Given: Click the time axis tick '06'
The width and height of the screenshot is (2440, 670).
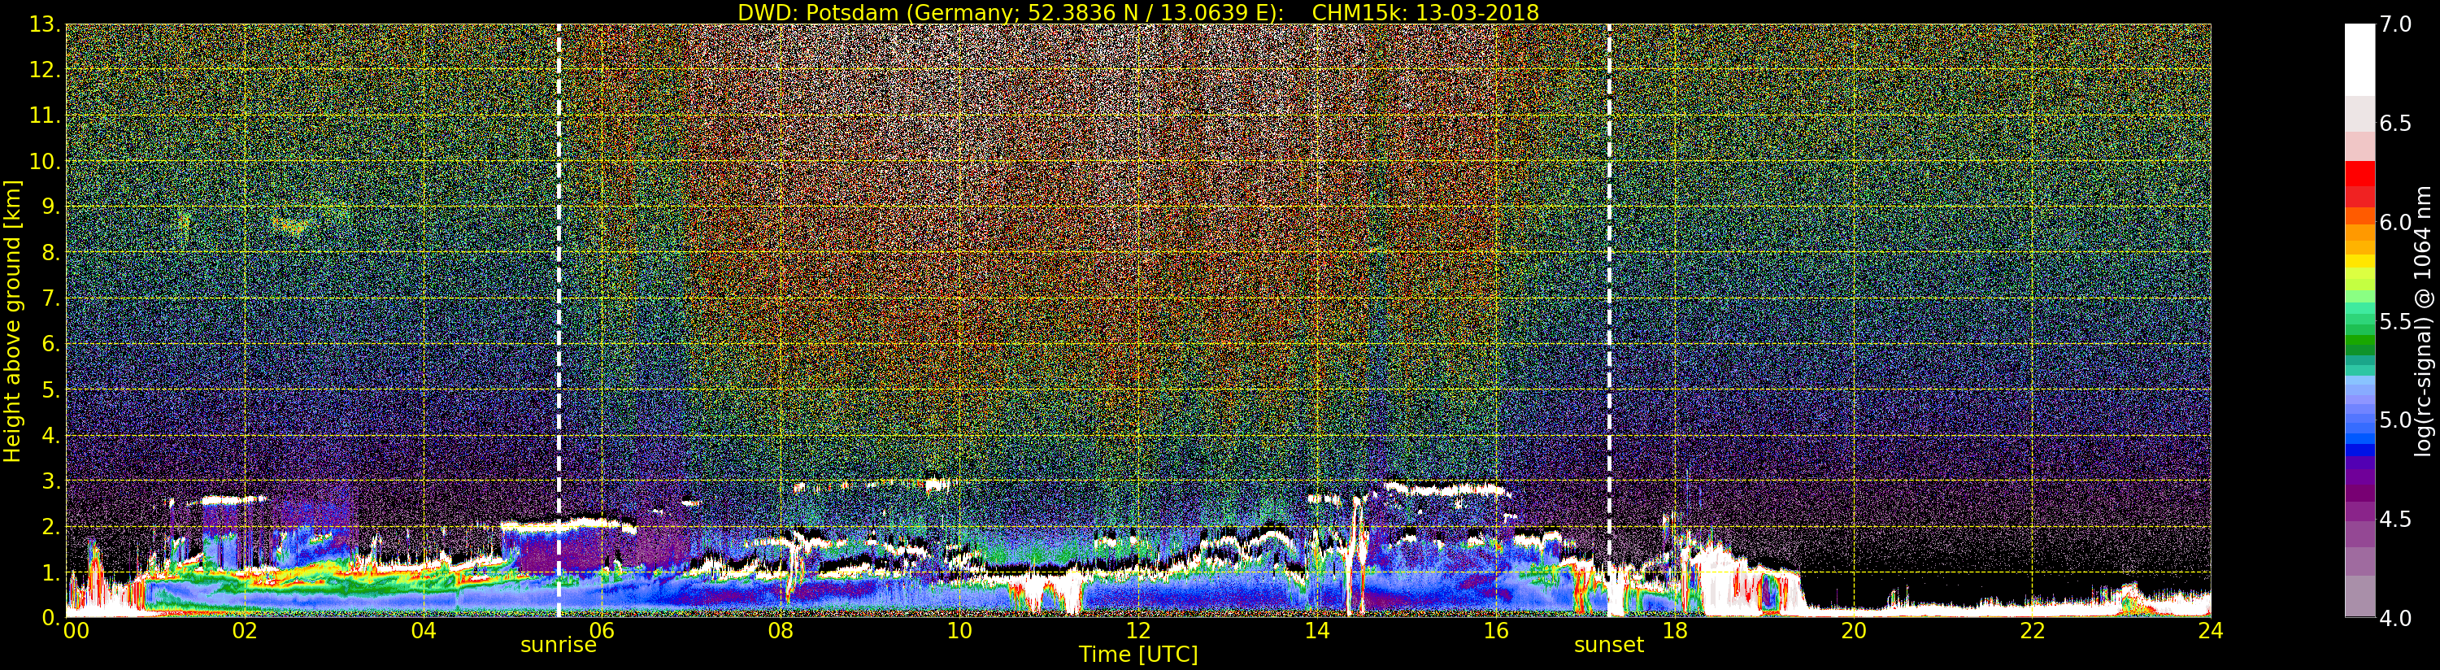Looking at the screenshot, I should (602, 631).
